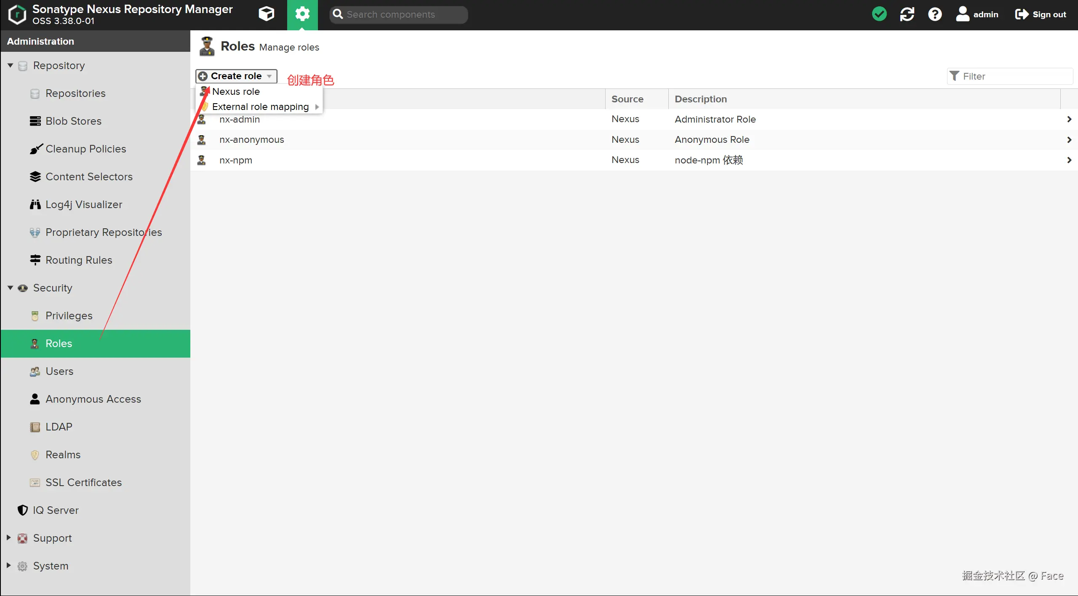Open the nx-anonymous role row
Screen dimensions: 1078x596
tap(251, 139)
